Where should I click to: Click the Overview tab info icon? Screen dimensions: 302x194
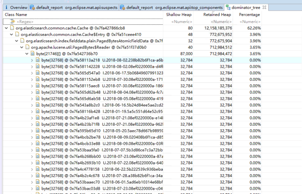pos(6,7)
